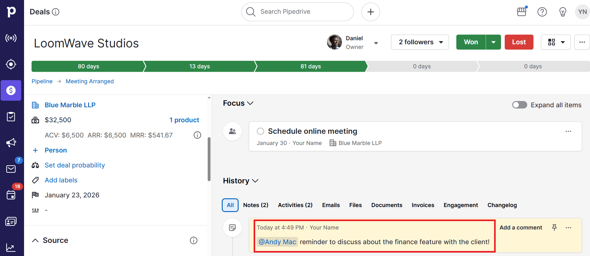Open Pipedrive home logo
Screen dimensions: 590x256
(11, 12)
